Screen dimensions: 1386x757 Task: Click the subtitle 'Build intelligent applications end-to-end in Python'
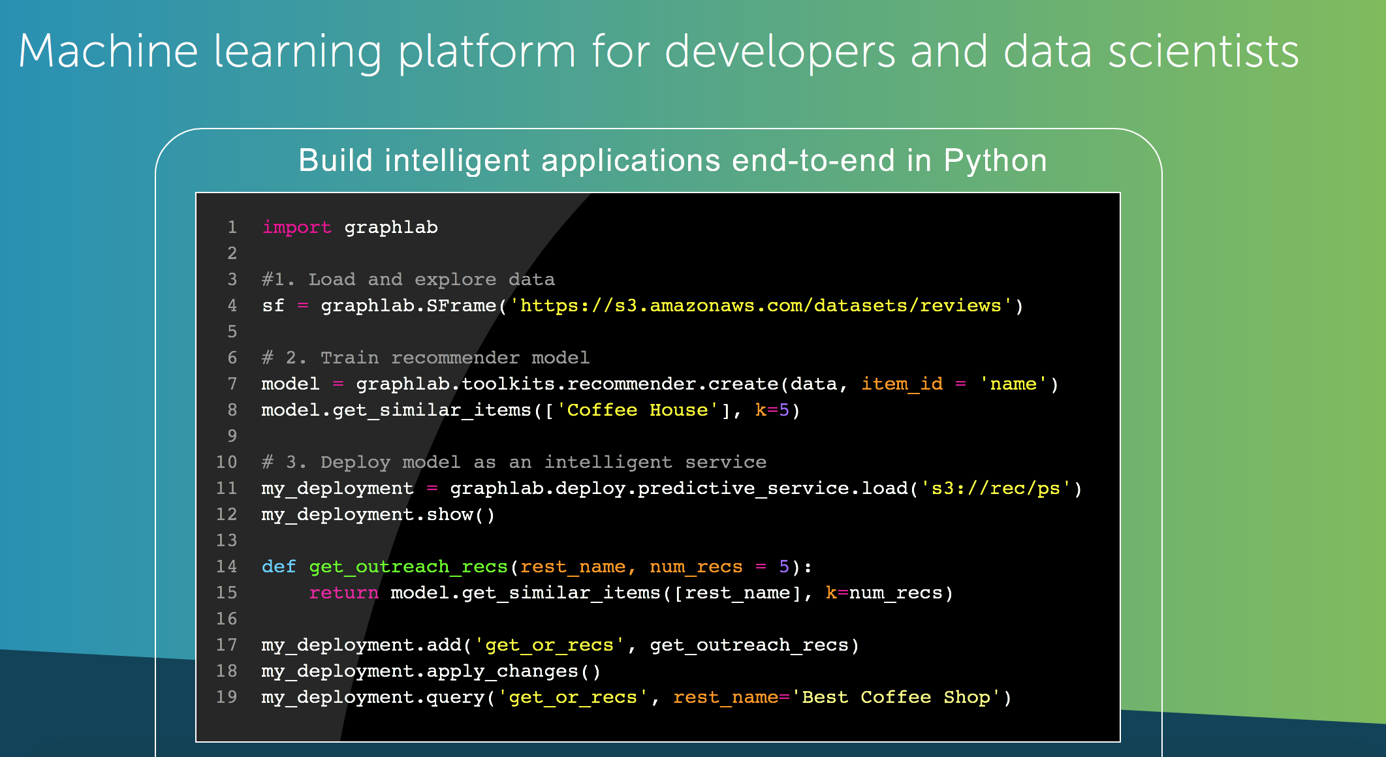672,161
